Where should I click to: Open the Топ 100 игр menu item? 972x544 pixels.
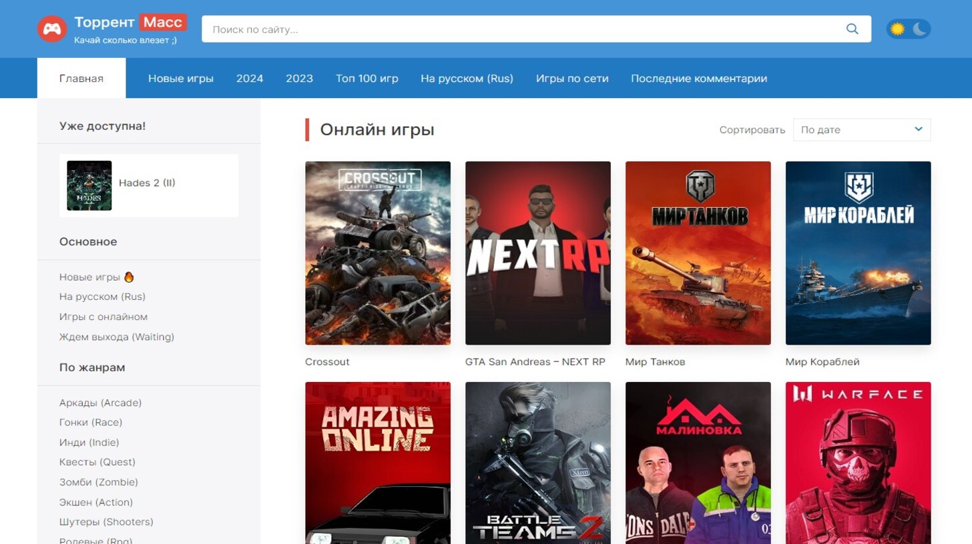[x=367, y=78]
